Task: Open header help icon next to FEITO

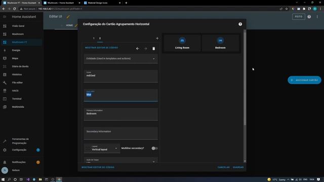Action: coord(309,17)
